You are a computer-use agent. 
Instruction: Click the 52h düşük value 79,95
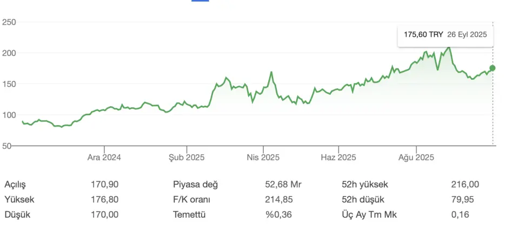pyautogui.click(x=462, y=199)
